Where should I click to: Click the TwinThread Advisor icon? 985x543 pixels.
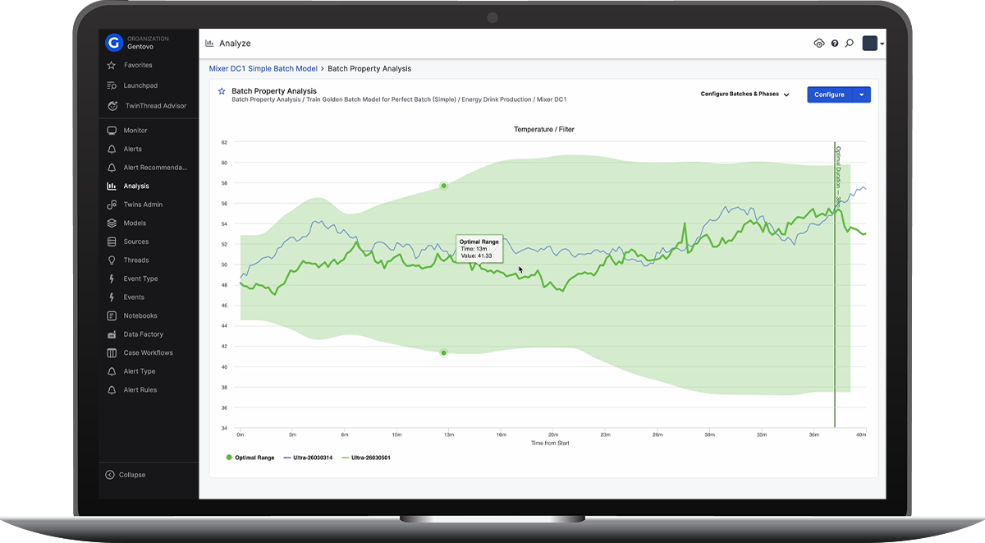coord(112,106)
